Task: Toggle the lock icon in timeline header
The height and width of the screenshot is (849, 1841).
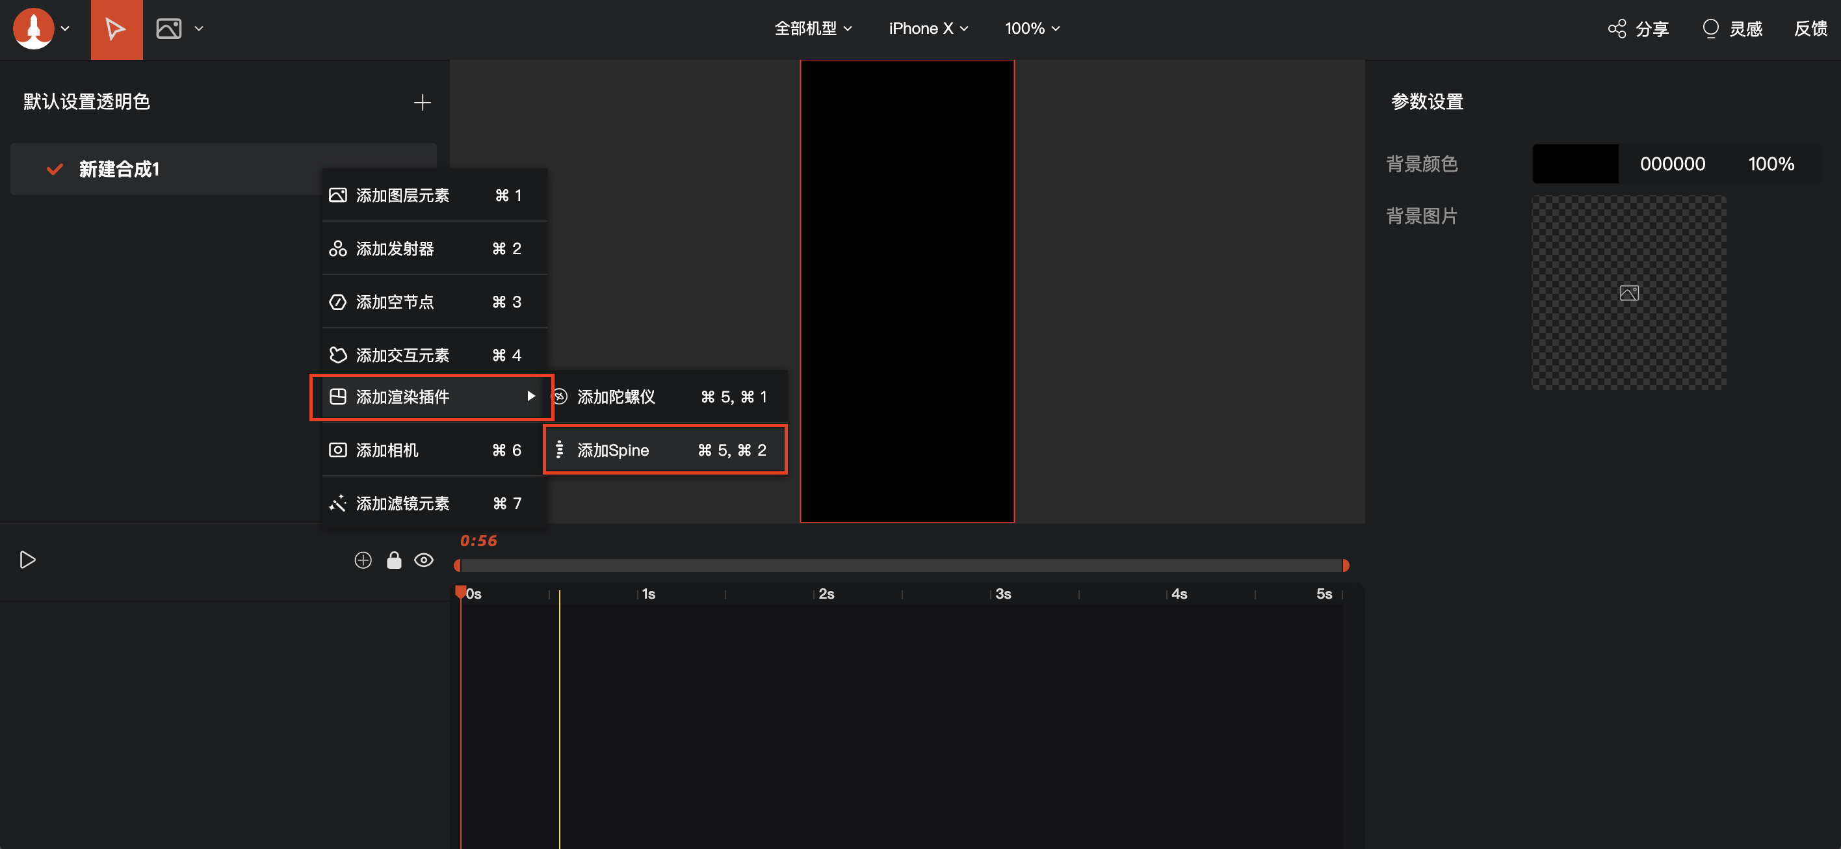Action: pos(394,560)
